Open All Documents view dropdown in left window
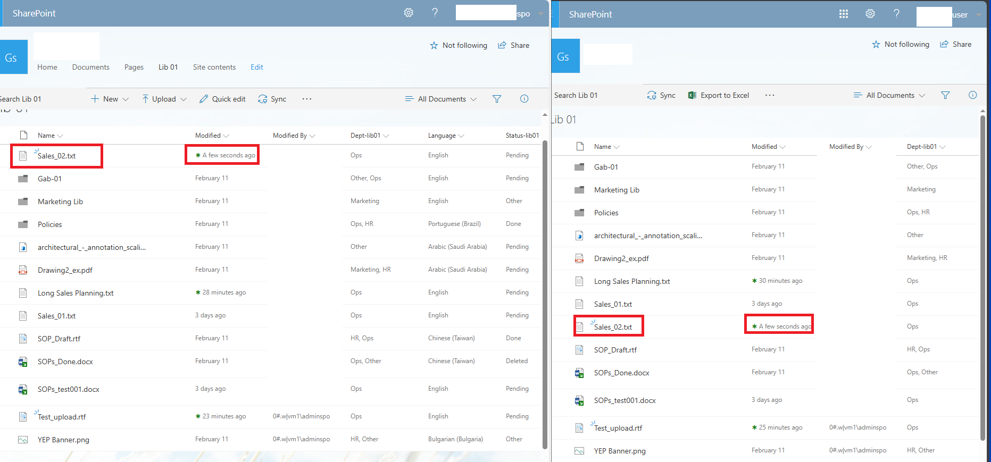The height and width of the screenshot is (462, 991). (x=441, y=99)
